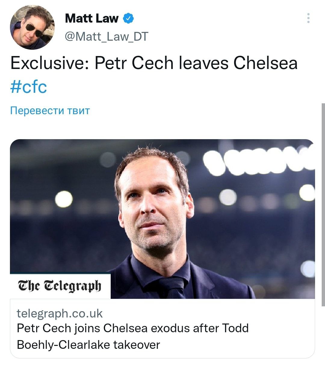Screen dimensions: 325x369
Task: Click the scrollbar on the right edge
Action: (323, 205)
